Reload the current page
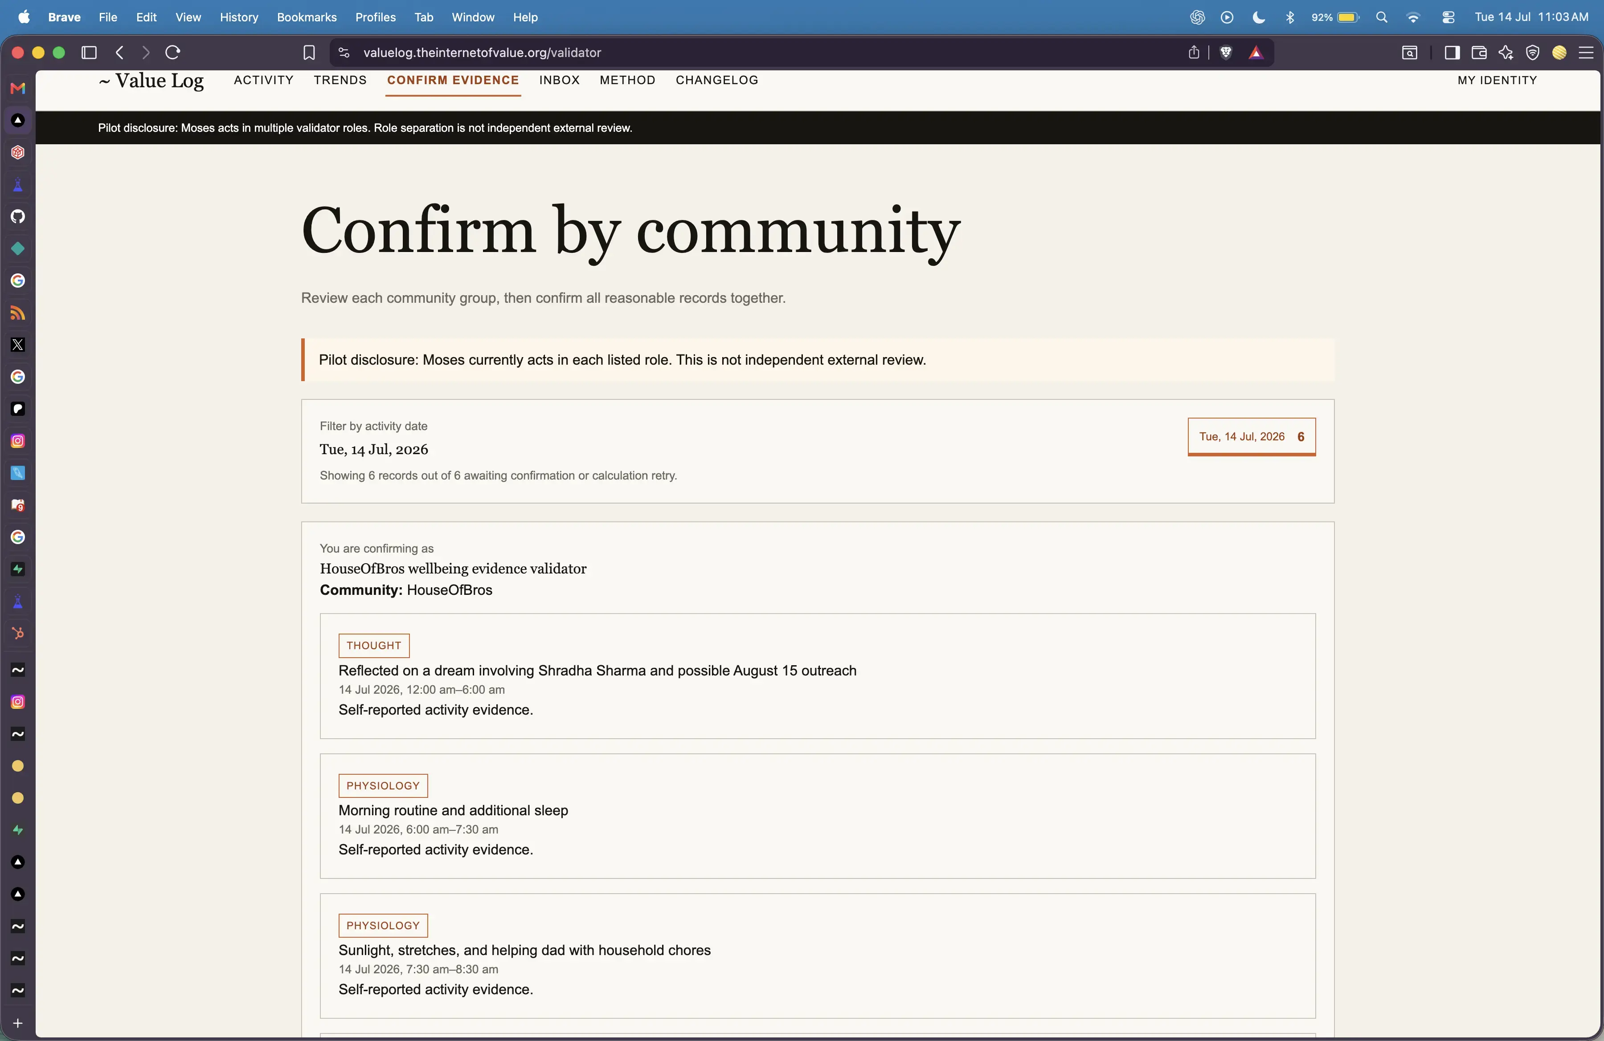Screen dimensions: 1604x1041 (172, 53)
